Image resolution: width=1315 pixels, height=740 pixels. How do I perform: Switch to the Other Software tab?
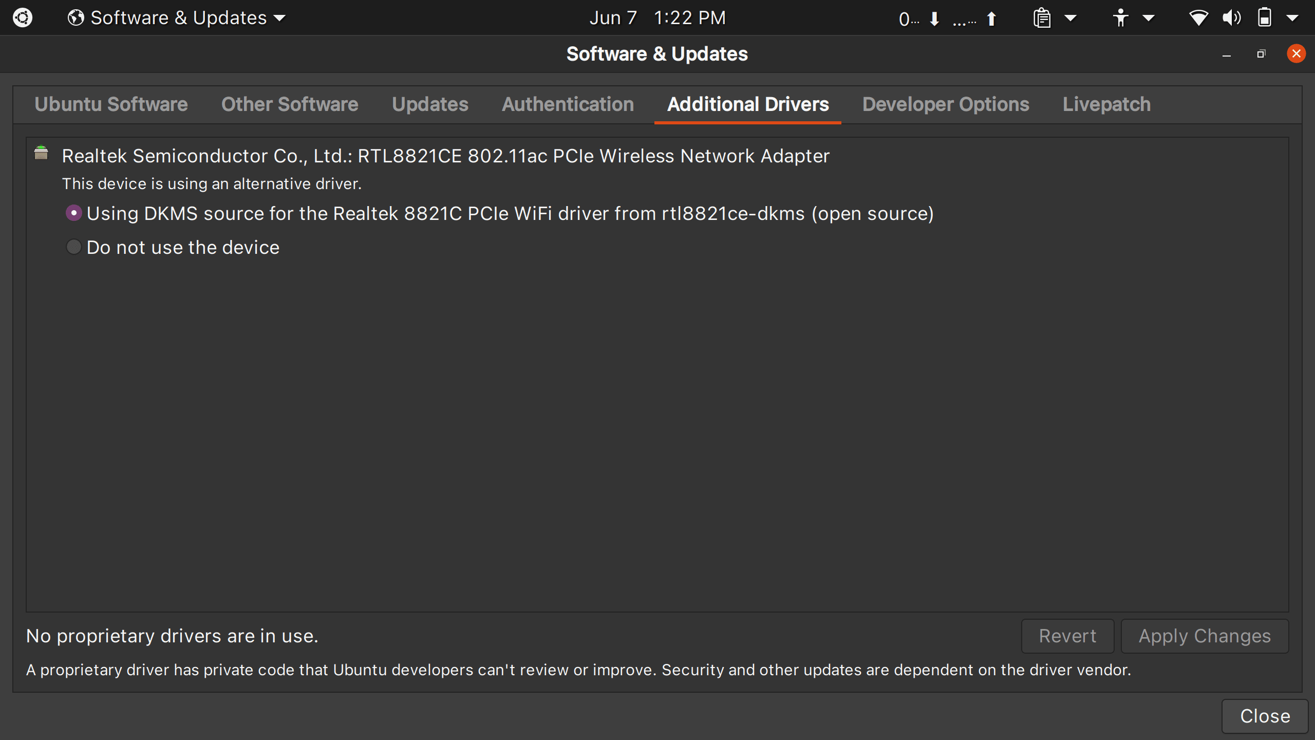290,104
